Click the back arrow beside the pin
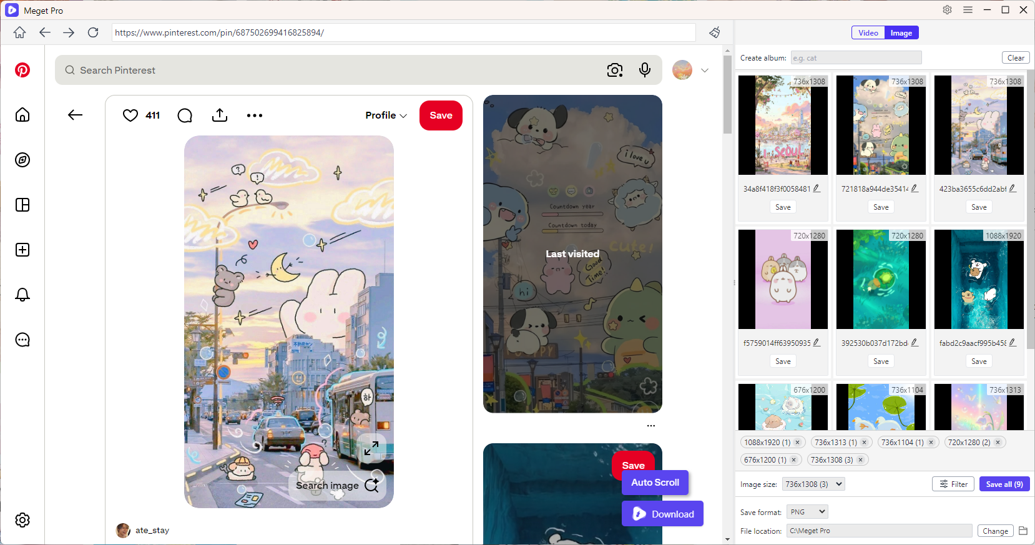The image size is (1035, 545). pos(76,115)
